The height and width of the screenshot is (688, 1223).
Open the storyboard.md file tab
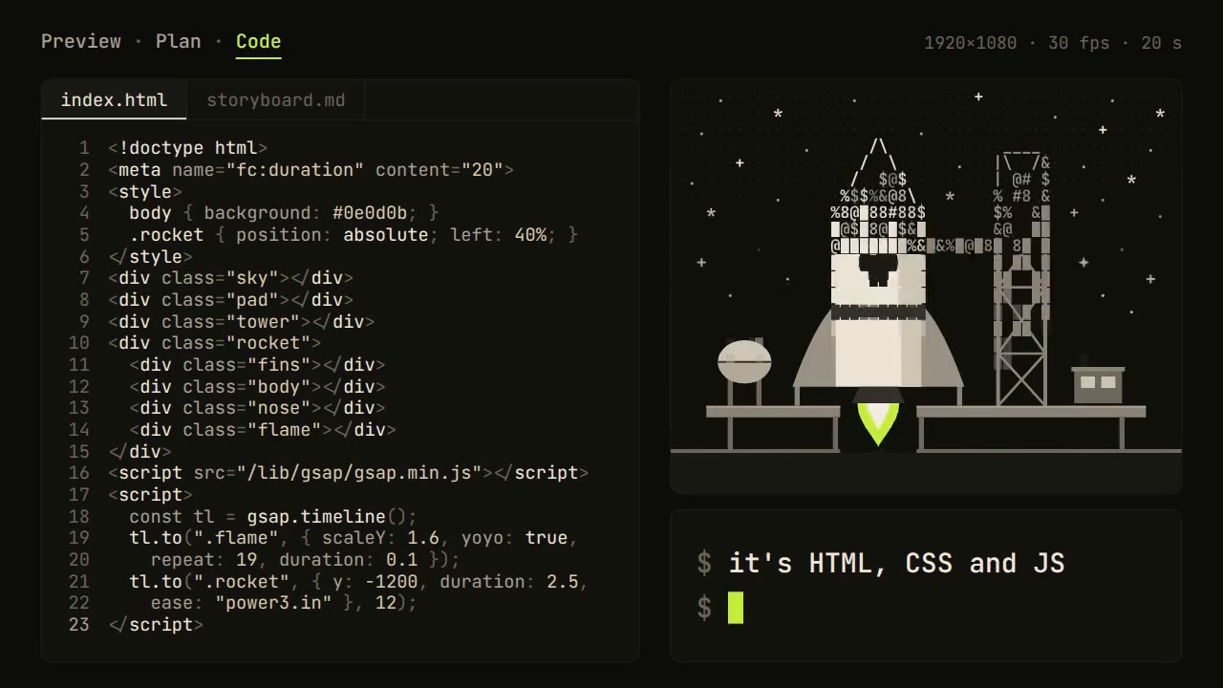tap(276, 100)
